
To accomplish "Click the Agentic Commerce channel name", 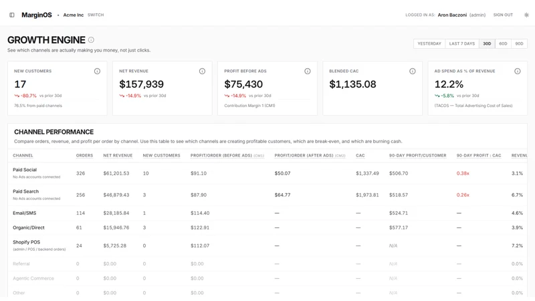I will click(33, 278).
